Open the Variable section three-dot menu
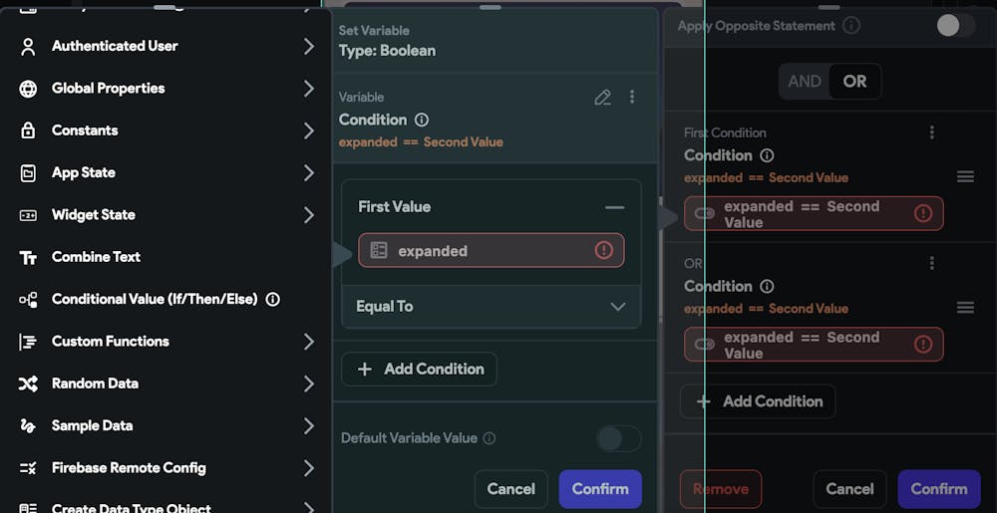The image size is (997, 513). 632,98
